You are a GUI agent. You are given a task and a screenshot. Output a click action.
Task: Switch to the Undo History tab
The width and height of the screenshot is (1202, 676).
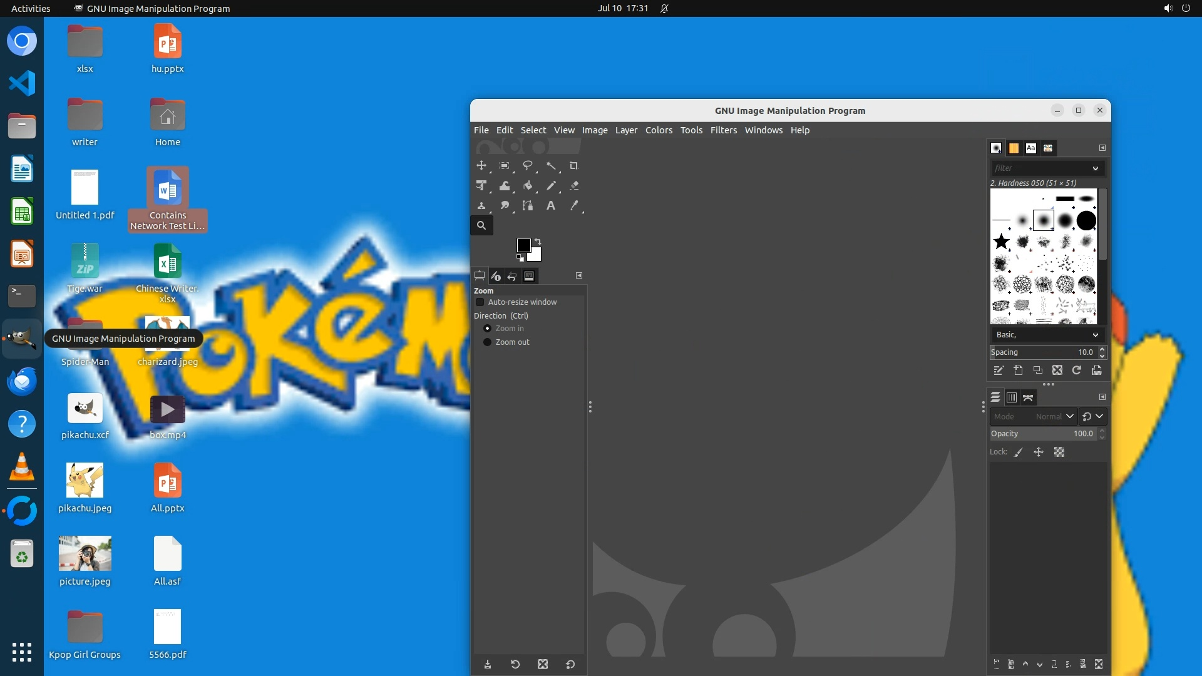[512, 276]
